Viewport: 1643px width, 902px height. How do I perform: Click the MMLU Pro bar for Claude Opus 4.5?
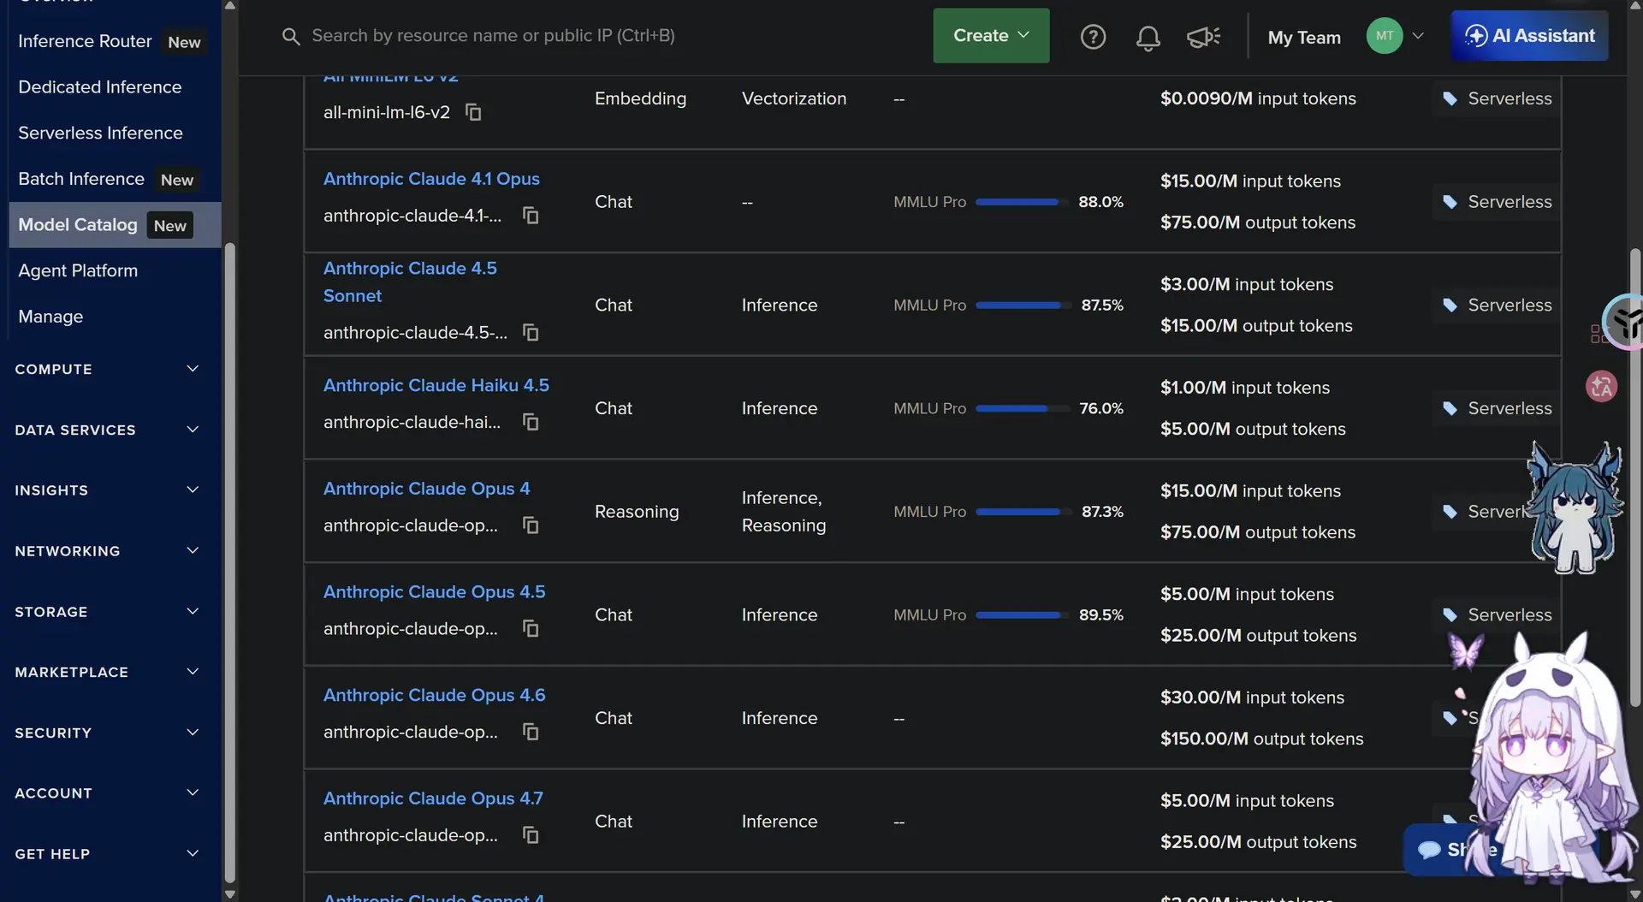pyautogui.click(x=1022, y=615)
